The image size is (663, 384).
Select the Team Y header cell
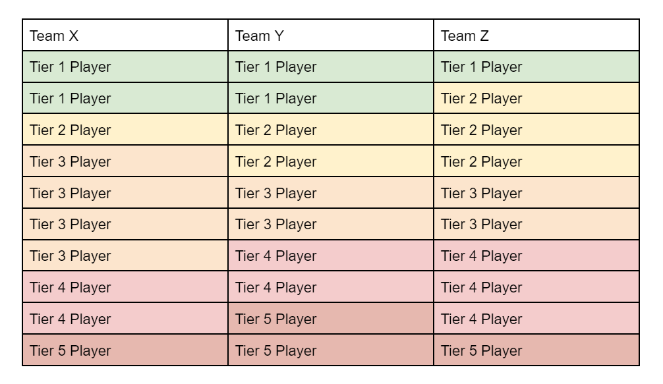[331, 36]
